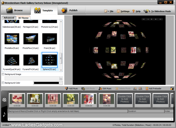Click the Index column header
176x128 pixels.
coord(169,111)
